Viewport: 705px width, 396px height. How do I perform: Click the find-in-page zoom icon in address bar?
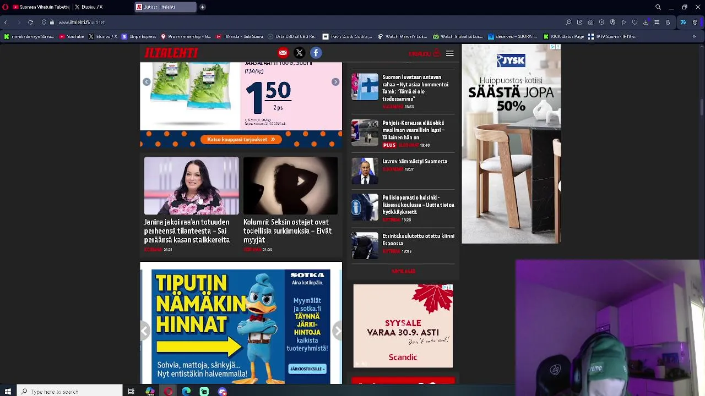coord(568,23)
